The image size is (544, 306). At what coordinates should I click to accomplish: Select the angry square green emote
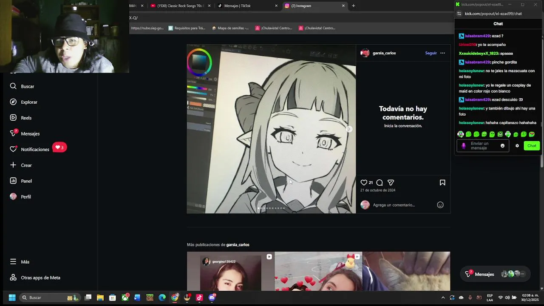click(500, 134)
